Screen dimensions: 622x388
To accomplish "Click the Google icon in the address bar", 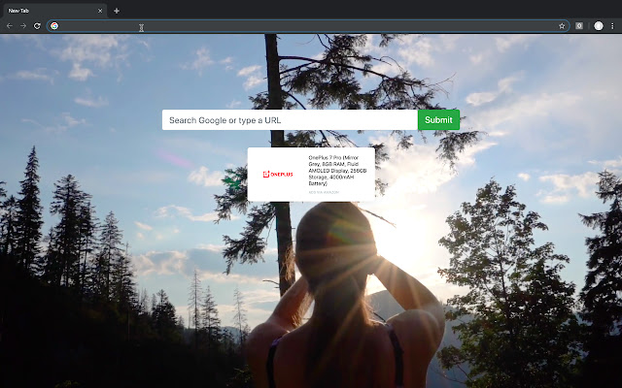I will (54, 26).
